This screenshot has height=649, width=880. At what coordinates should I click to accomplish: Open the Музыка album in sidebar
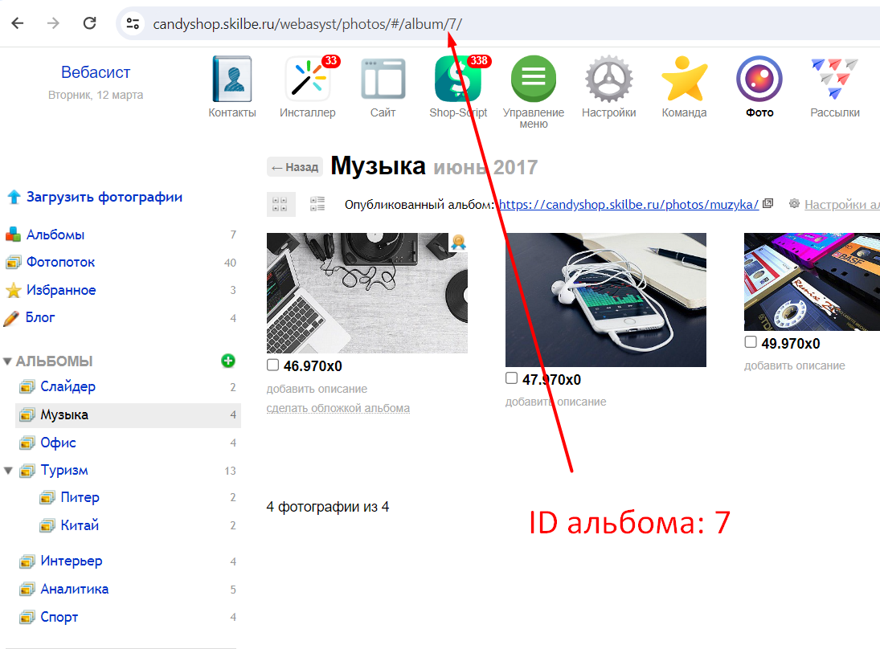[64, 415]
